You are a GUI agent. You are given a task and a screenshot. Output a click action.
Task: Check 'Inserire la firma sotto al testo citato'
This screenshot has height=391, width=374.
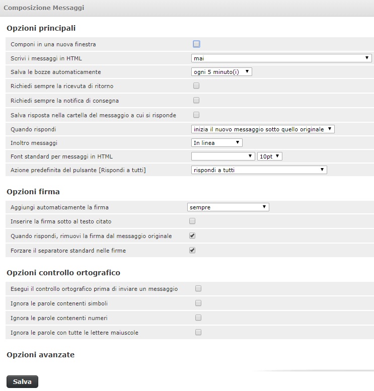(192, 221)
